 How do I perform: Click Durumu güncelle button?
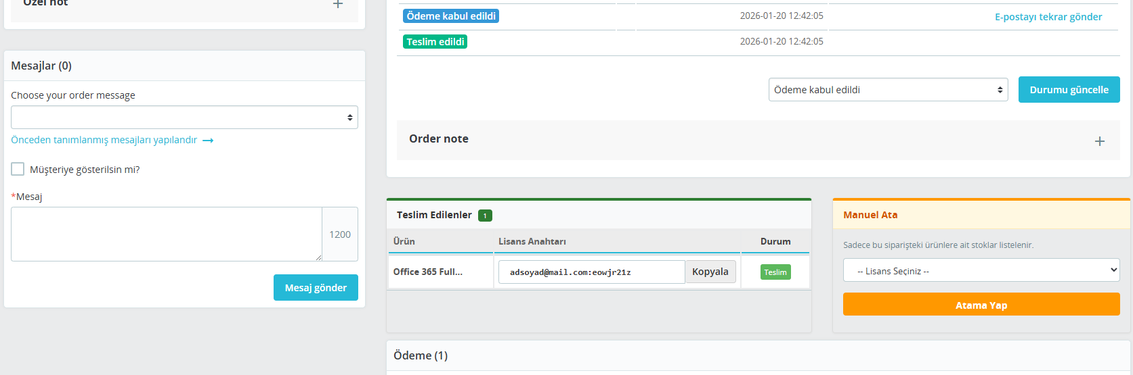tap(1069, 90)
